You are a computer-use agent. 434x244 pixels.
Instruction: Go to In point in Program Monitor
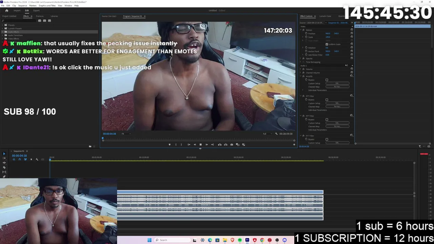[189, 145]
